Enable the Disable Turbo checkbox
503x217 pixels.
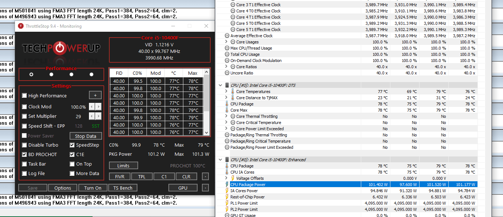click(x=24, y=145)
